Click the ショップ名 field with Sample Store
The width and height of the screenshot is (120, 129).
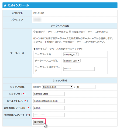(49, 94)
